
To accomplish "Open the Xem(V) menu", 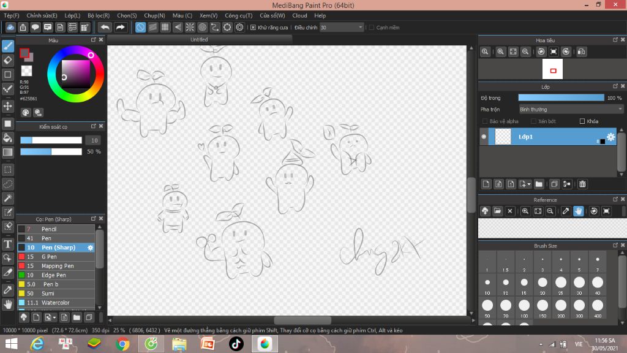I will [208, 15].
